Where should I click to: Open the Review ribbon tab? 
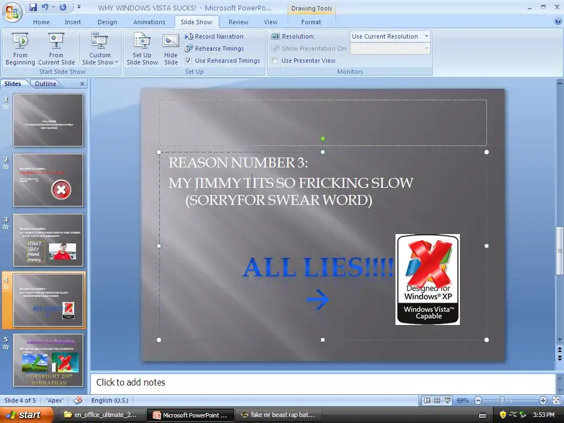click(x=238, y=22)
